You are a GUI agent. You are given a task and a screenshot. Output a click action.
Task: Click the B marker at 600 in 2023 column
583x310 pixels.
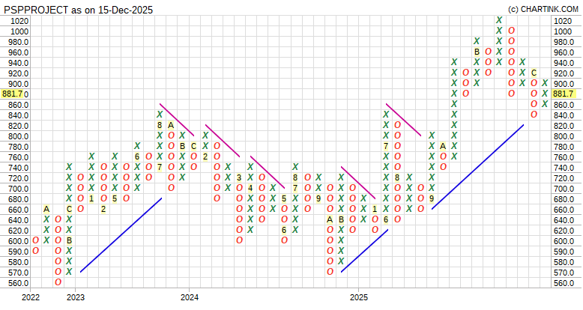click(x=69, y=240)
